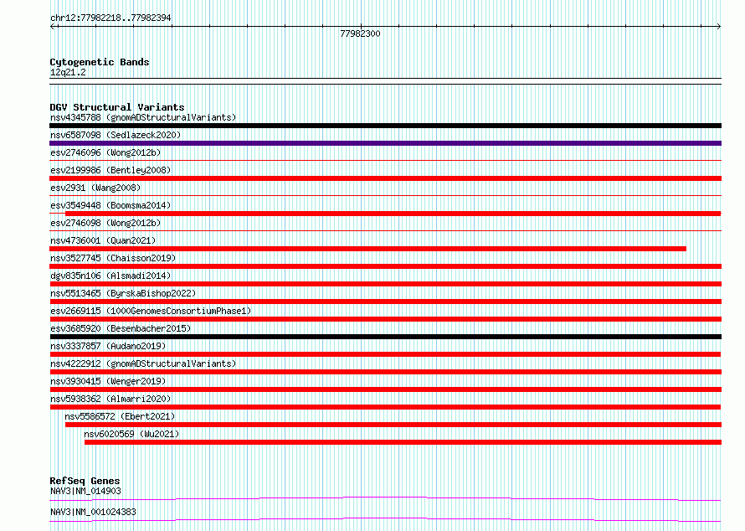Click the shorter red bar of nsv4736001
The width and height of the screenshot is (745, 531).
coord(367,249)
